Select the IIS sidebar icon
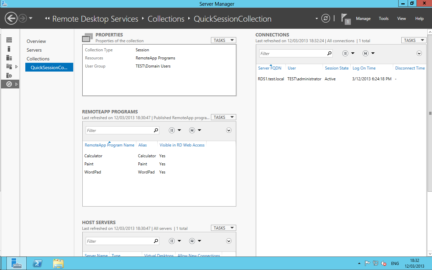This screenshot has height=270, width=432. point(9,75)
